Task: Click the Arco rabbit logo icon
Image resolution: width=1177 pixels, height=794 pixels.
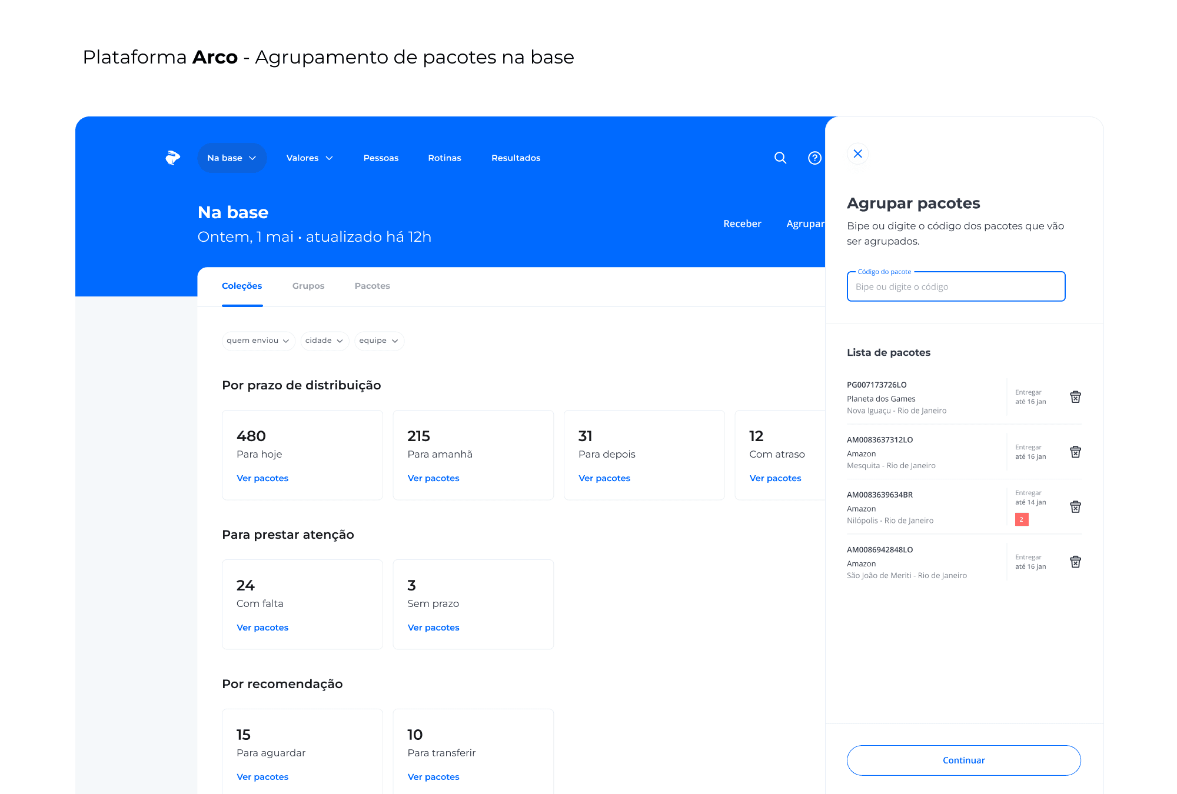Action: click(x=172, y=158)
